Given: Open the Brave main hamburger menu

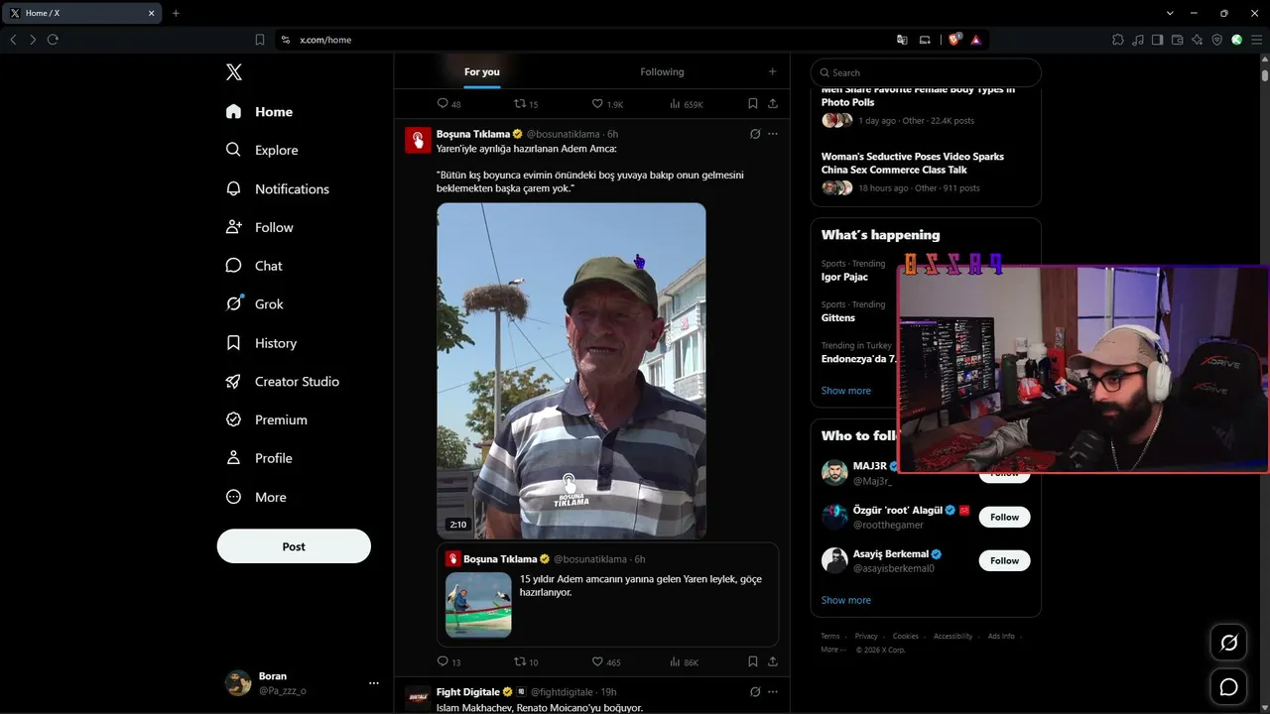Looking at the screenshot, I should (1257, 40).
